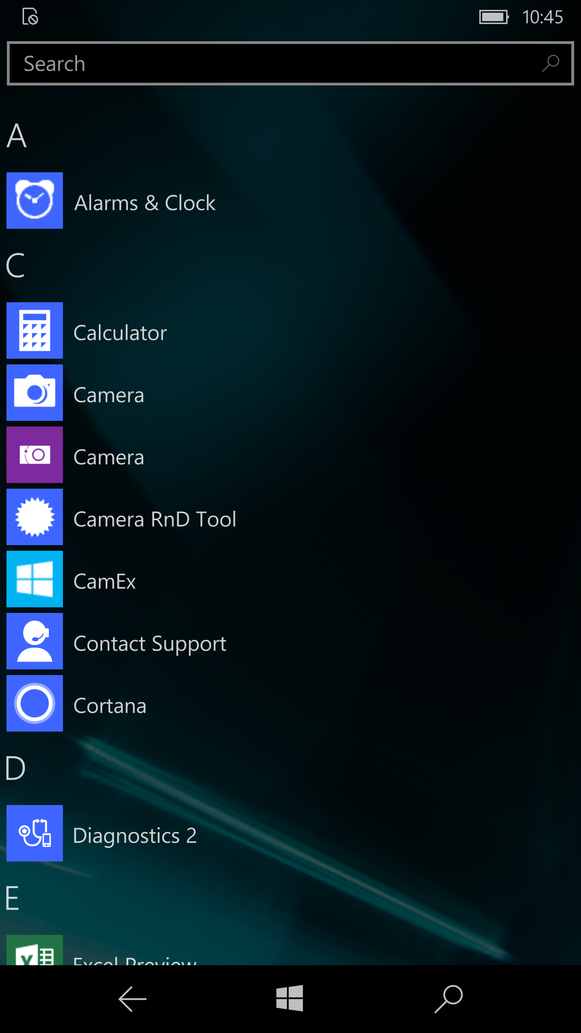
Task: Tap the Back arrow navigation button
Action: [x=132, y=999]
